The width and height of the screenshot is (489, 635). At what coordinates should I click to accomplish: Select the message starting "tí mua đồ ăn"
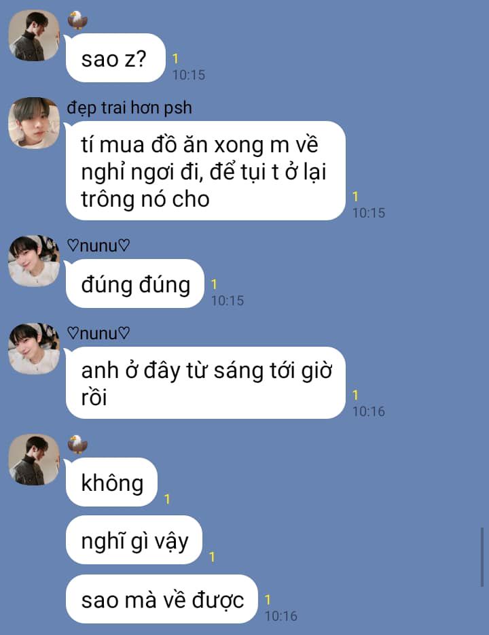point(206,171)
